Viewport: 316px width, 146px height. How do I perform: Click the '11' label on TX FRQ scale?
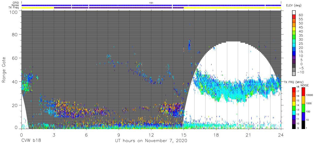pos(298,119)
